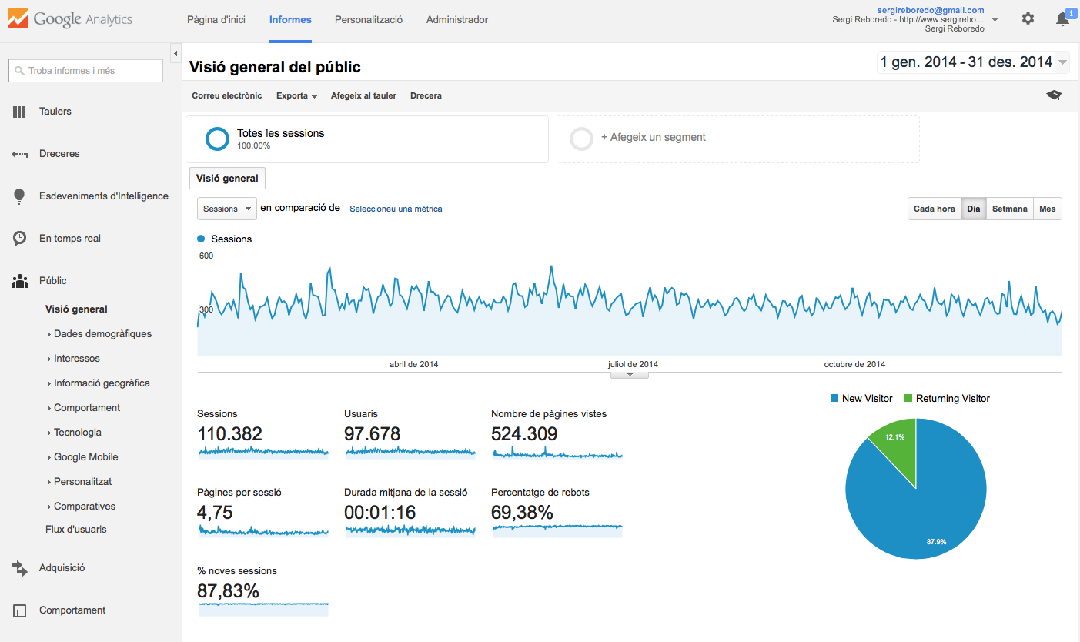1080x642 pixels.
Task: Click Seleccioneu una mètrica link
Action: 396,209
